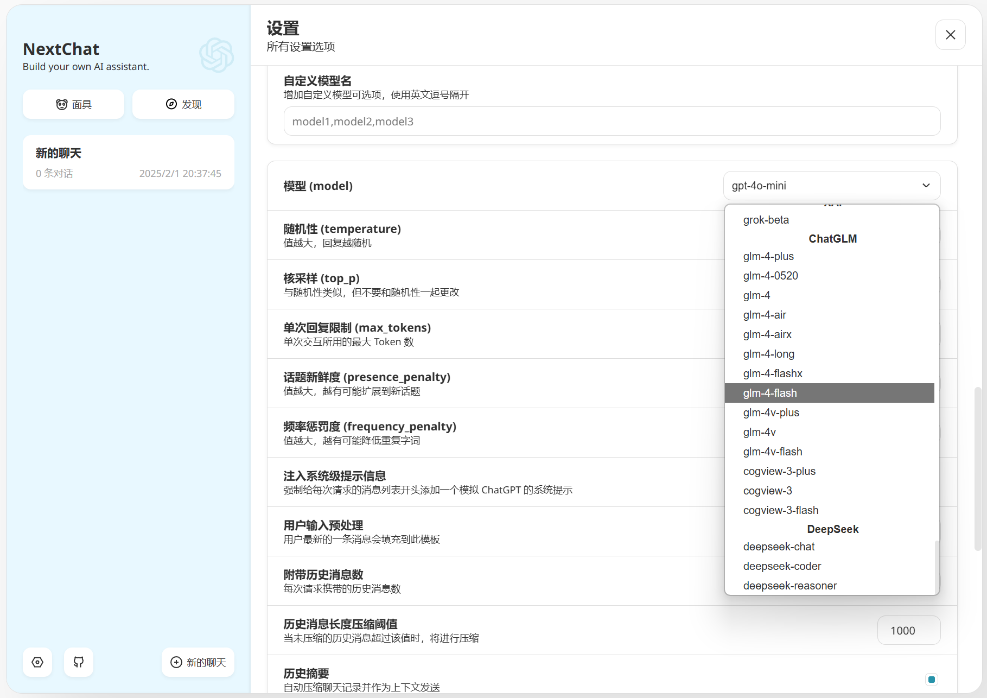Click the plus icon on 新的聊天 button

point(175,662)
